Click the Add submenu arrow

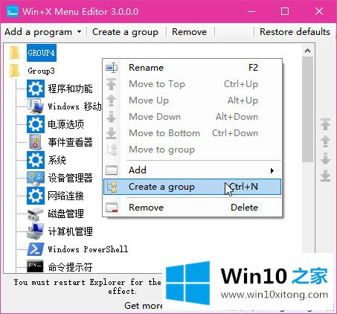click(x=272, y=170)
